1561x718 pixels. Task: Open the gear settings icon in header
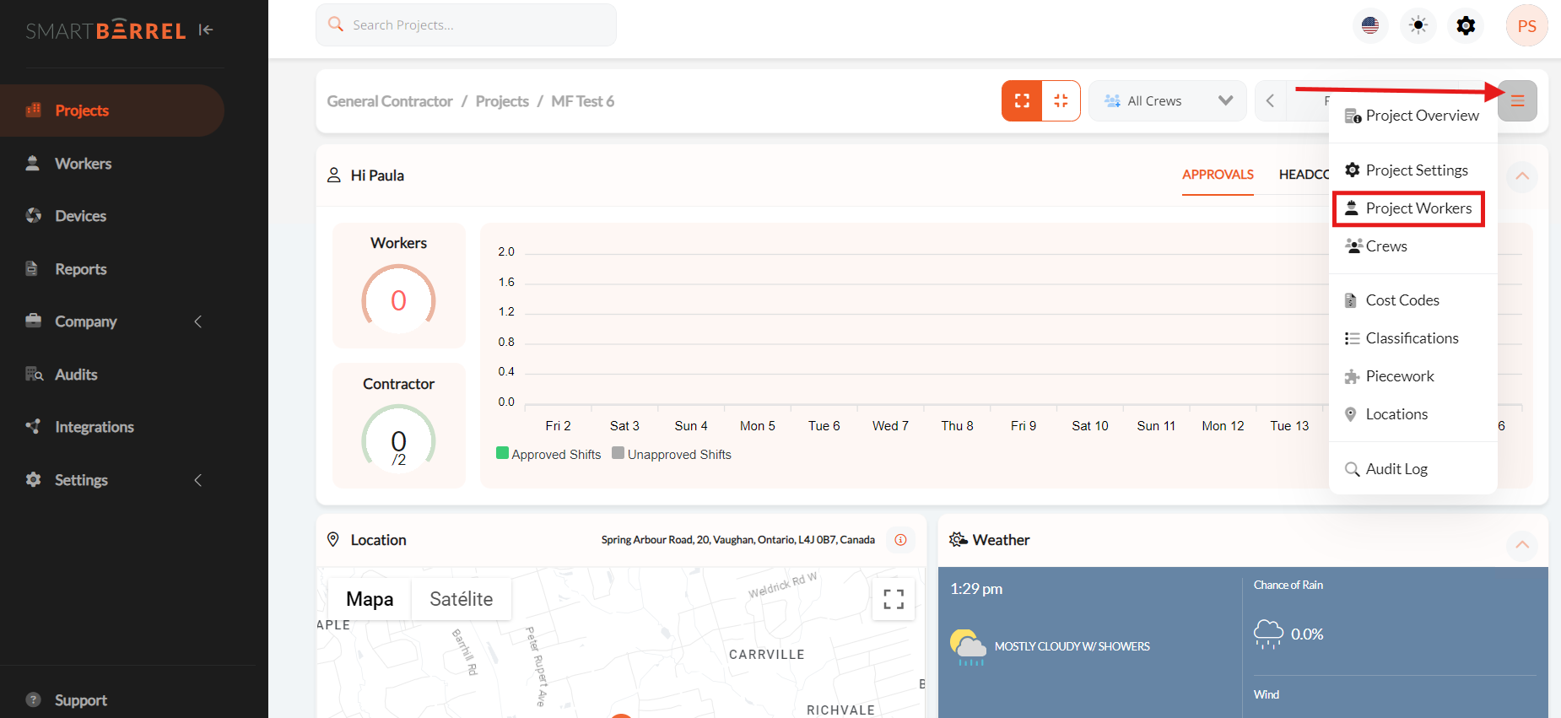(1466, 25)
